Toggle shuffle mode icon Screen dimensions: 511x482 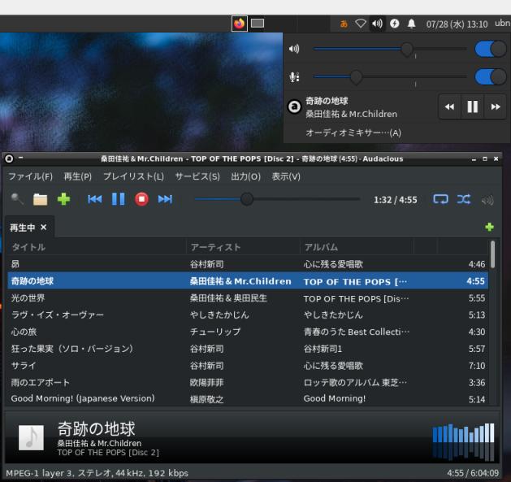coord(464,199)
